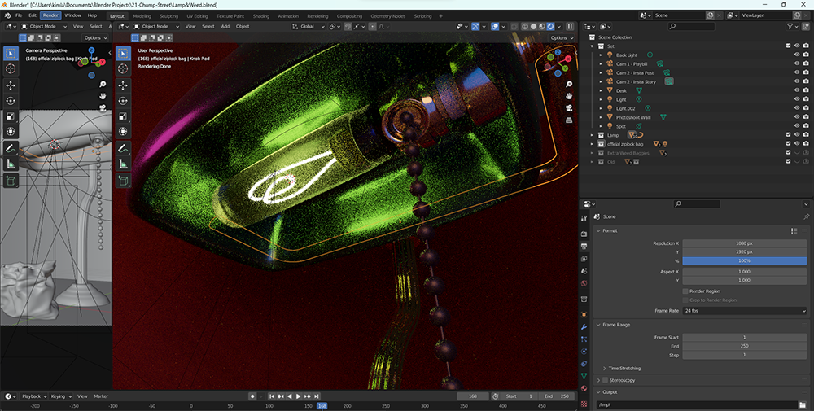Switch to wireframe viewport shading
814x411 pixels.
pos(524,27)
